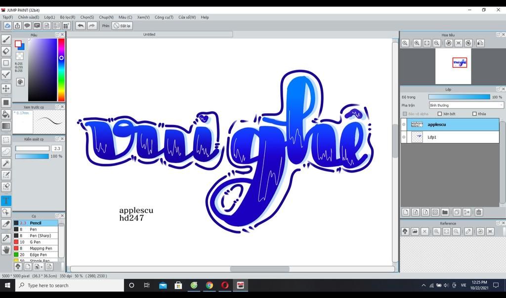Click the Đặt lại button
This screenshot has width=506, height=298.
pos(122,26)
